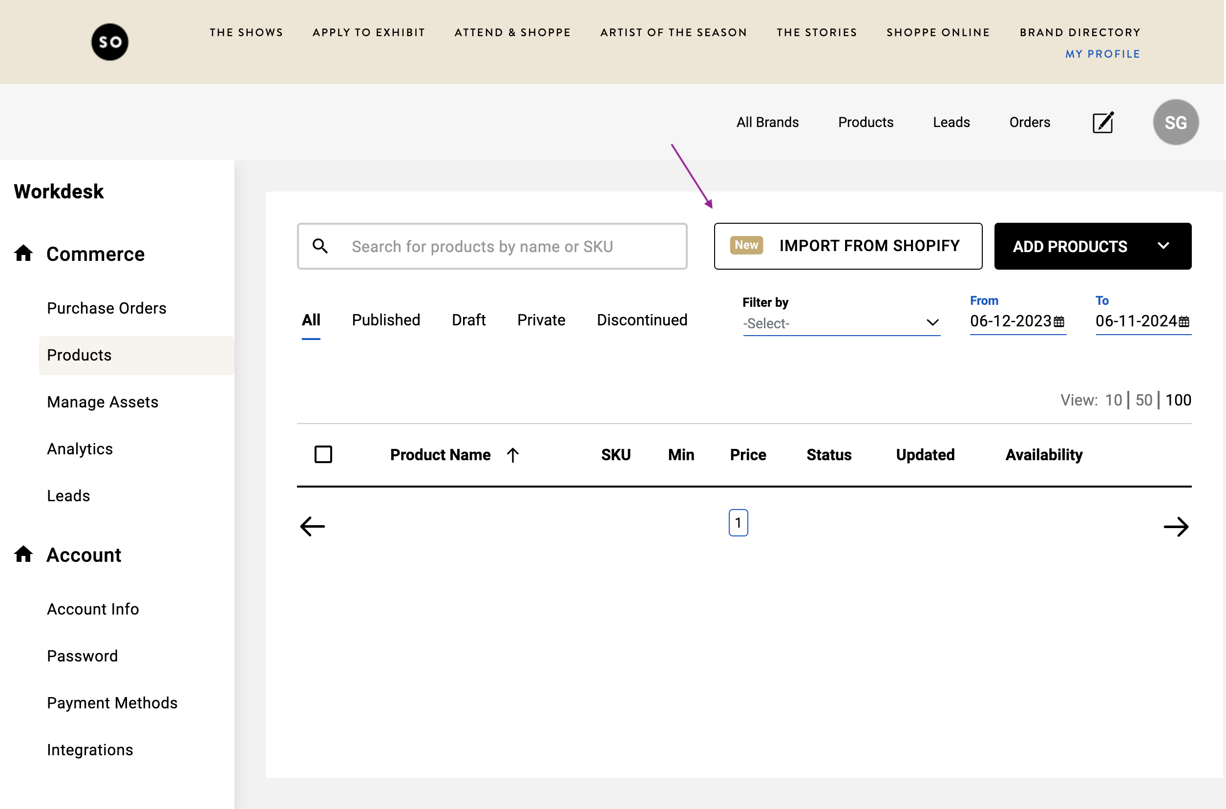Open the Filter by select dropdown

pos(841,323)
